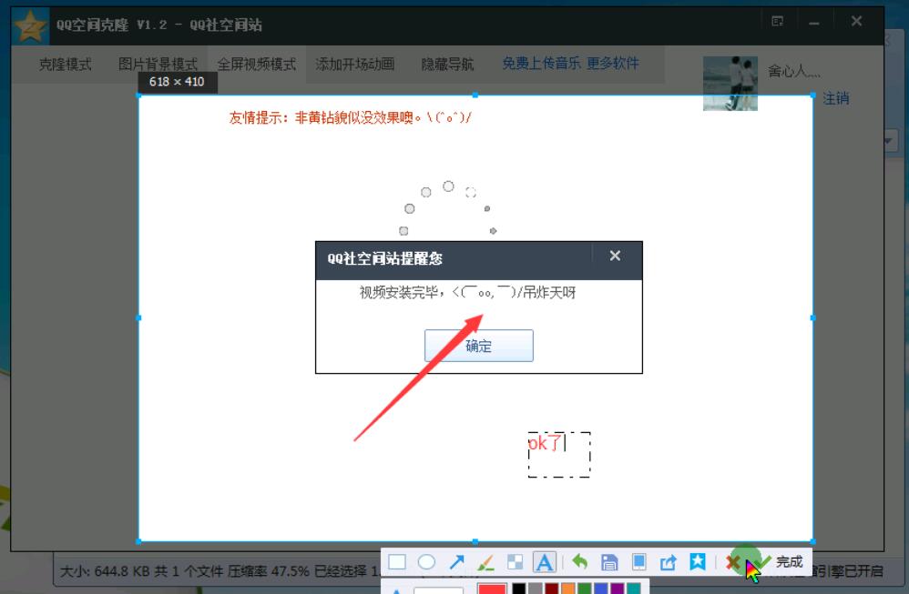
Task: Switch to 克隆模式 tab
Action: point(65,65)
